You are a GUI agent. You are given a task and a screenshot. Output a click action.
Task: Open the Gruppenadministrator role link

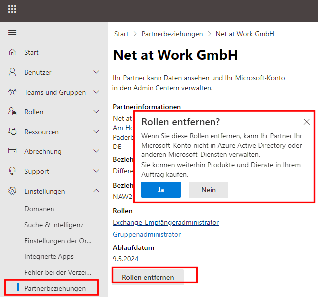tap(147, 234)
